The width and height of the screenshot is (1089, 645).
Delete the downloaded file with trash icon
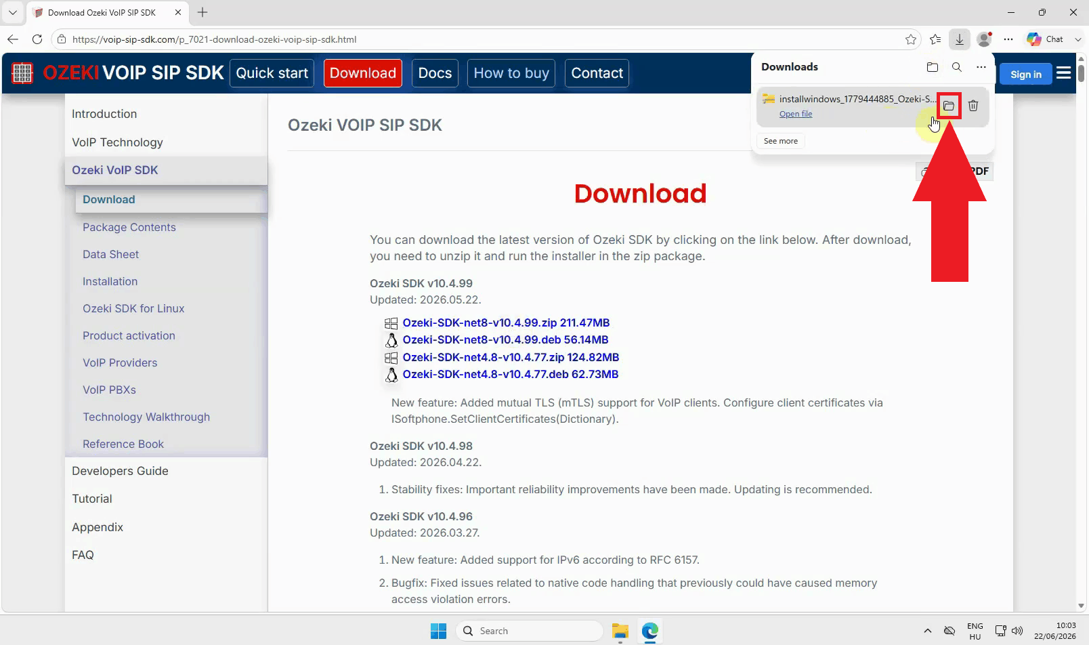[x=973, y=106]
